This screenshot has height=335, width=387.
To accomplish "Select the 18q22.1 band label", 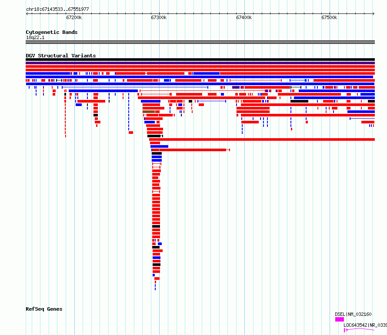I will point(35,37).
